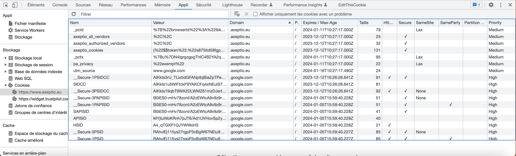Screen dimensions: 516x156
Task: Select the APISID cookie row
Action: coord(292,118)
